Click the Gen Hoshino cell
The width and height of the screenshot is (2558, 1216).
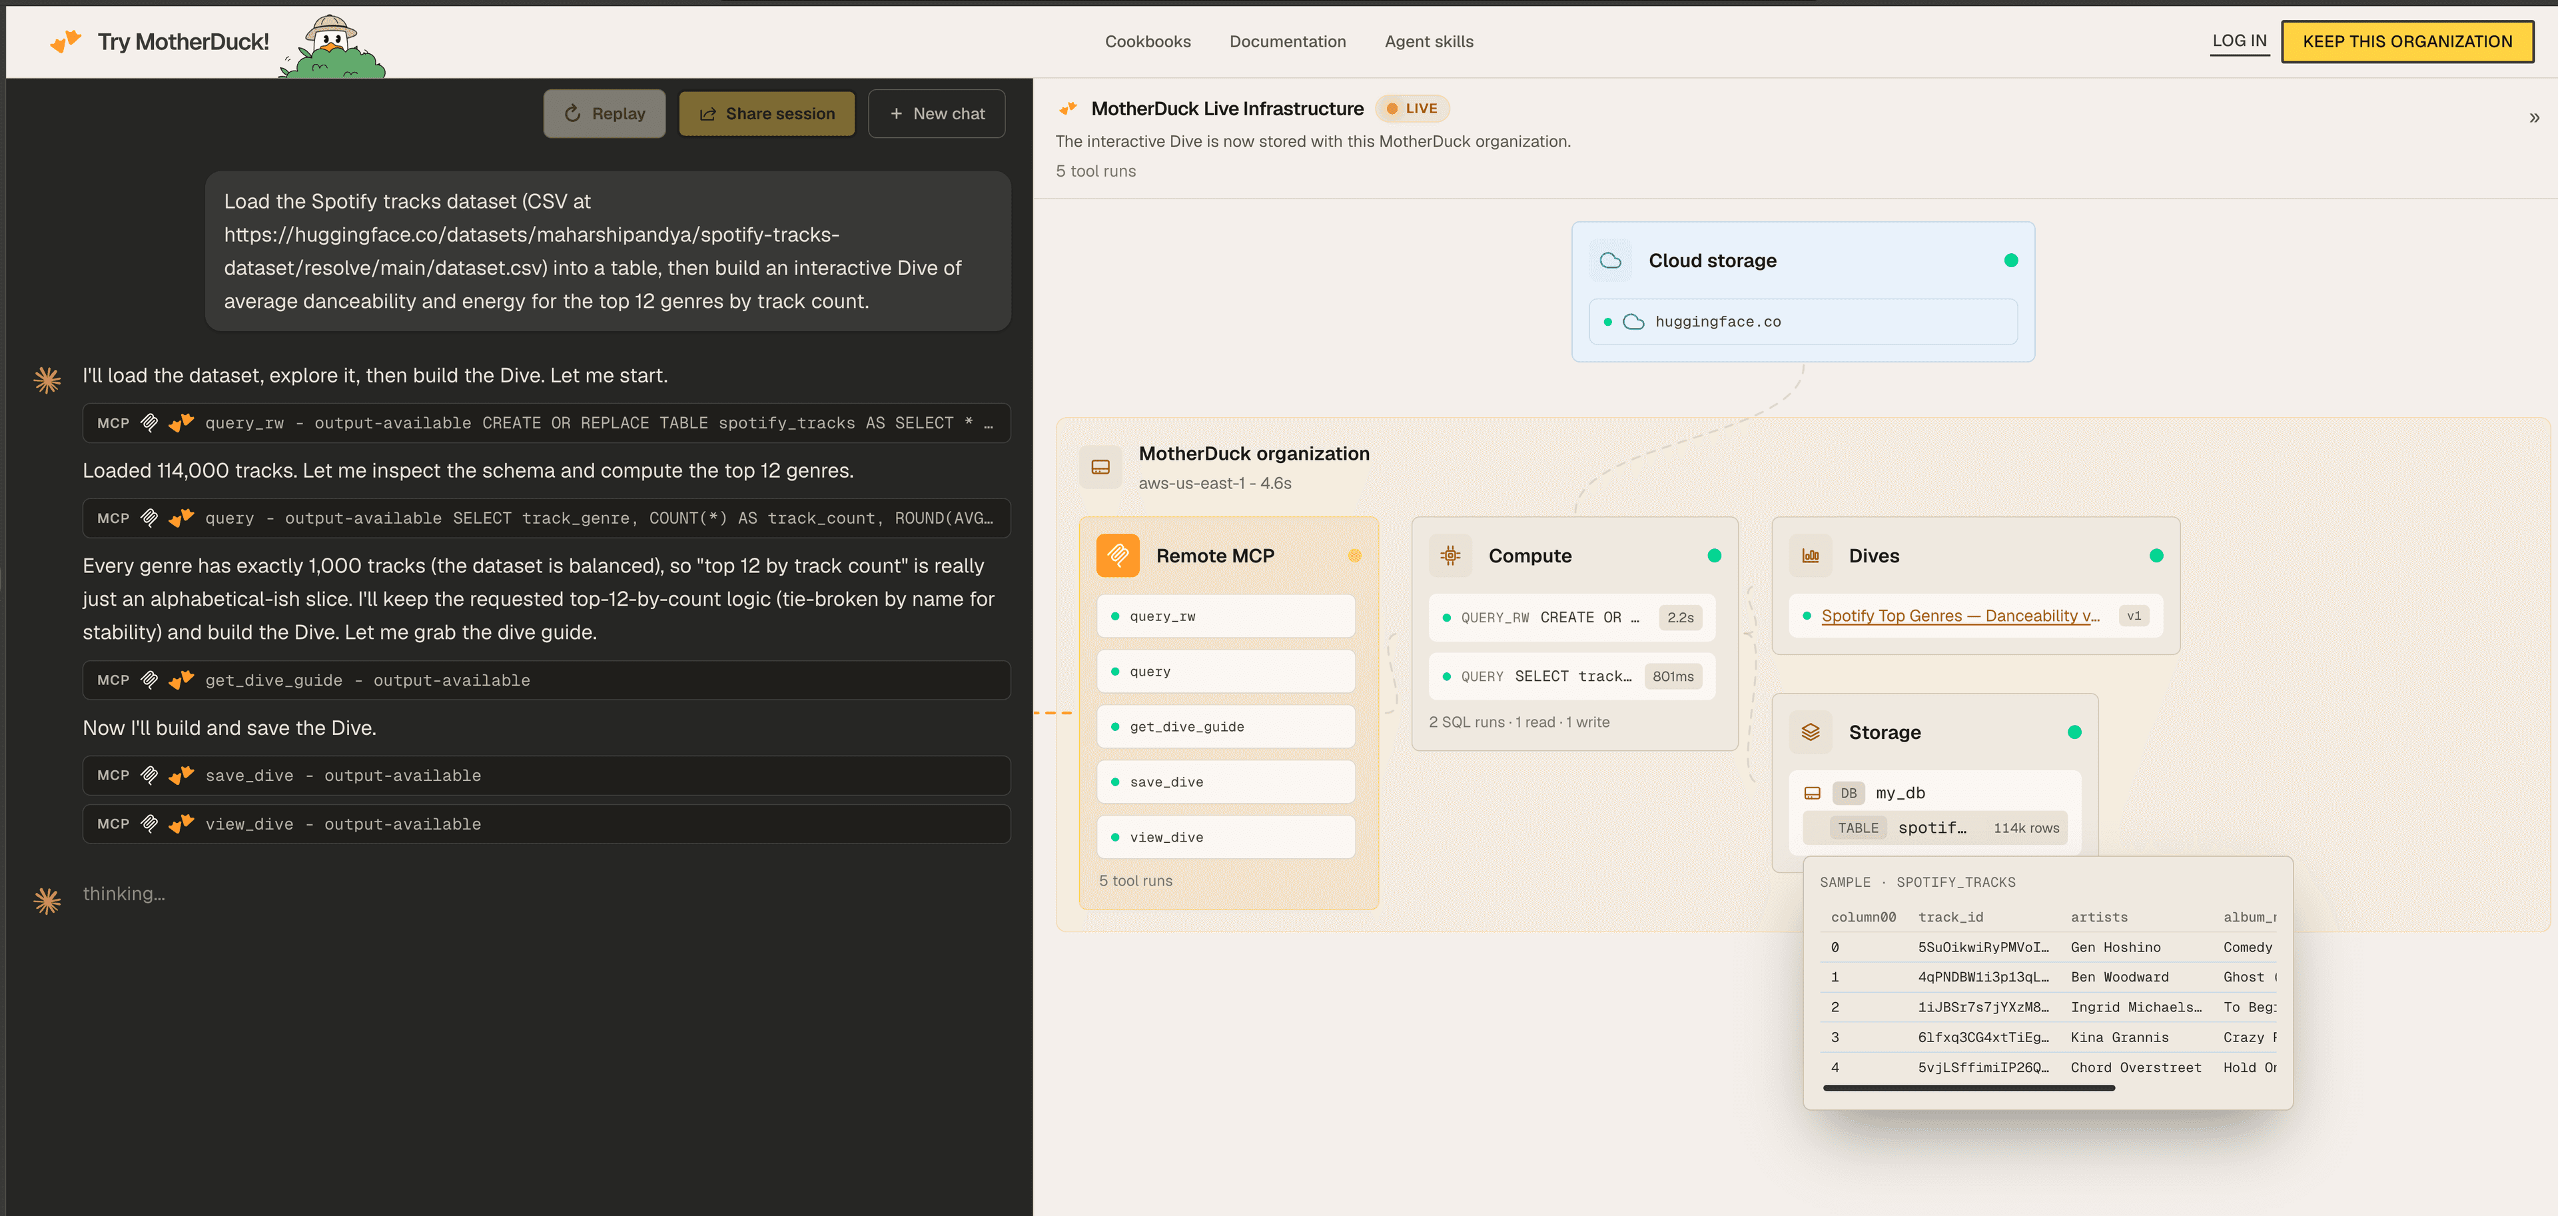pyautogui.click(x=2115, y=947)
